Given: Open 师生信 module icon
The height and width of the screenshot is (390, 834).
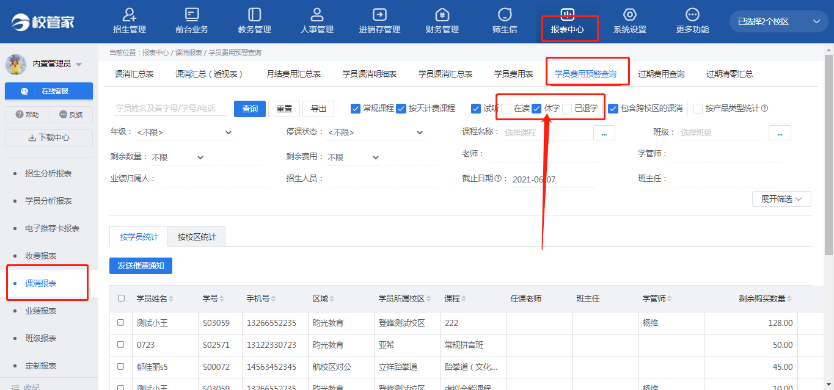Looking at the screenshot, I should (505, 15).
